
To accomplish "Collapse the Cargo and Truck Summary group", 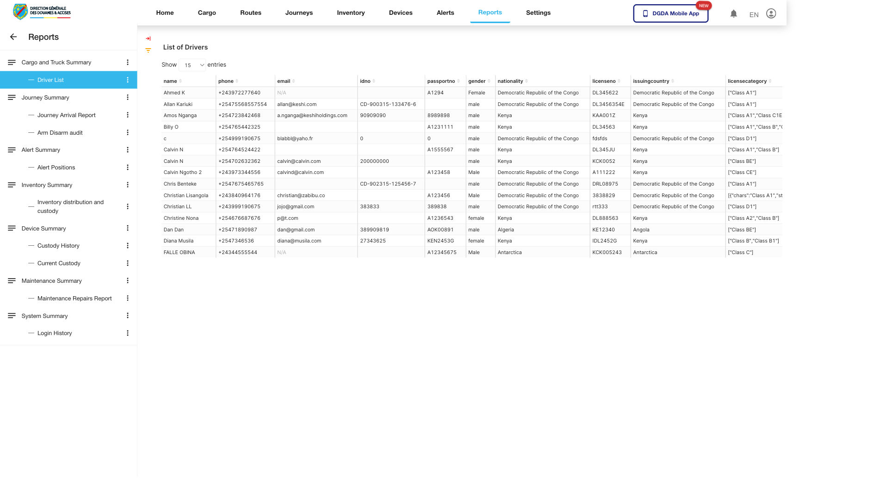I will click(x=56, y=62).
